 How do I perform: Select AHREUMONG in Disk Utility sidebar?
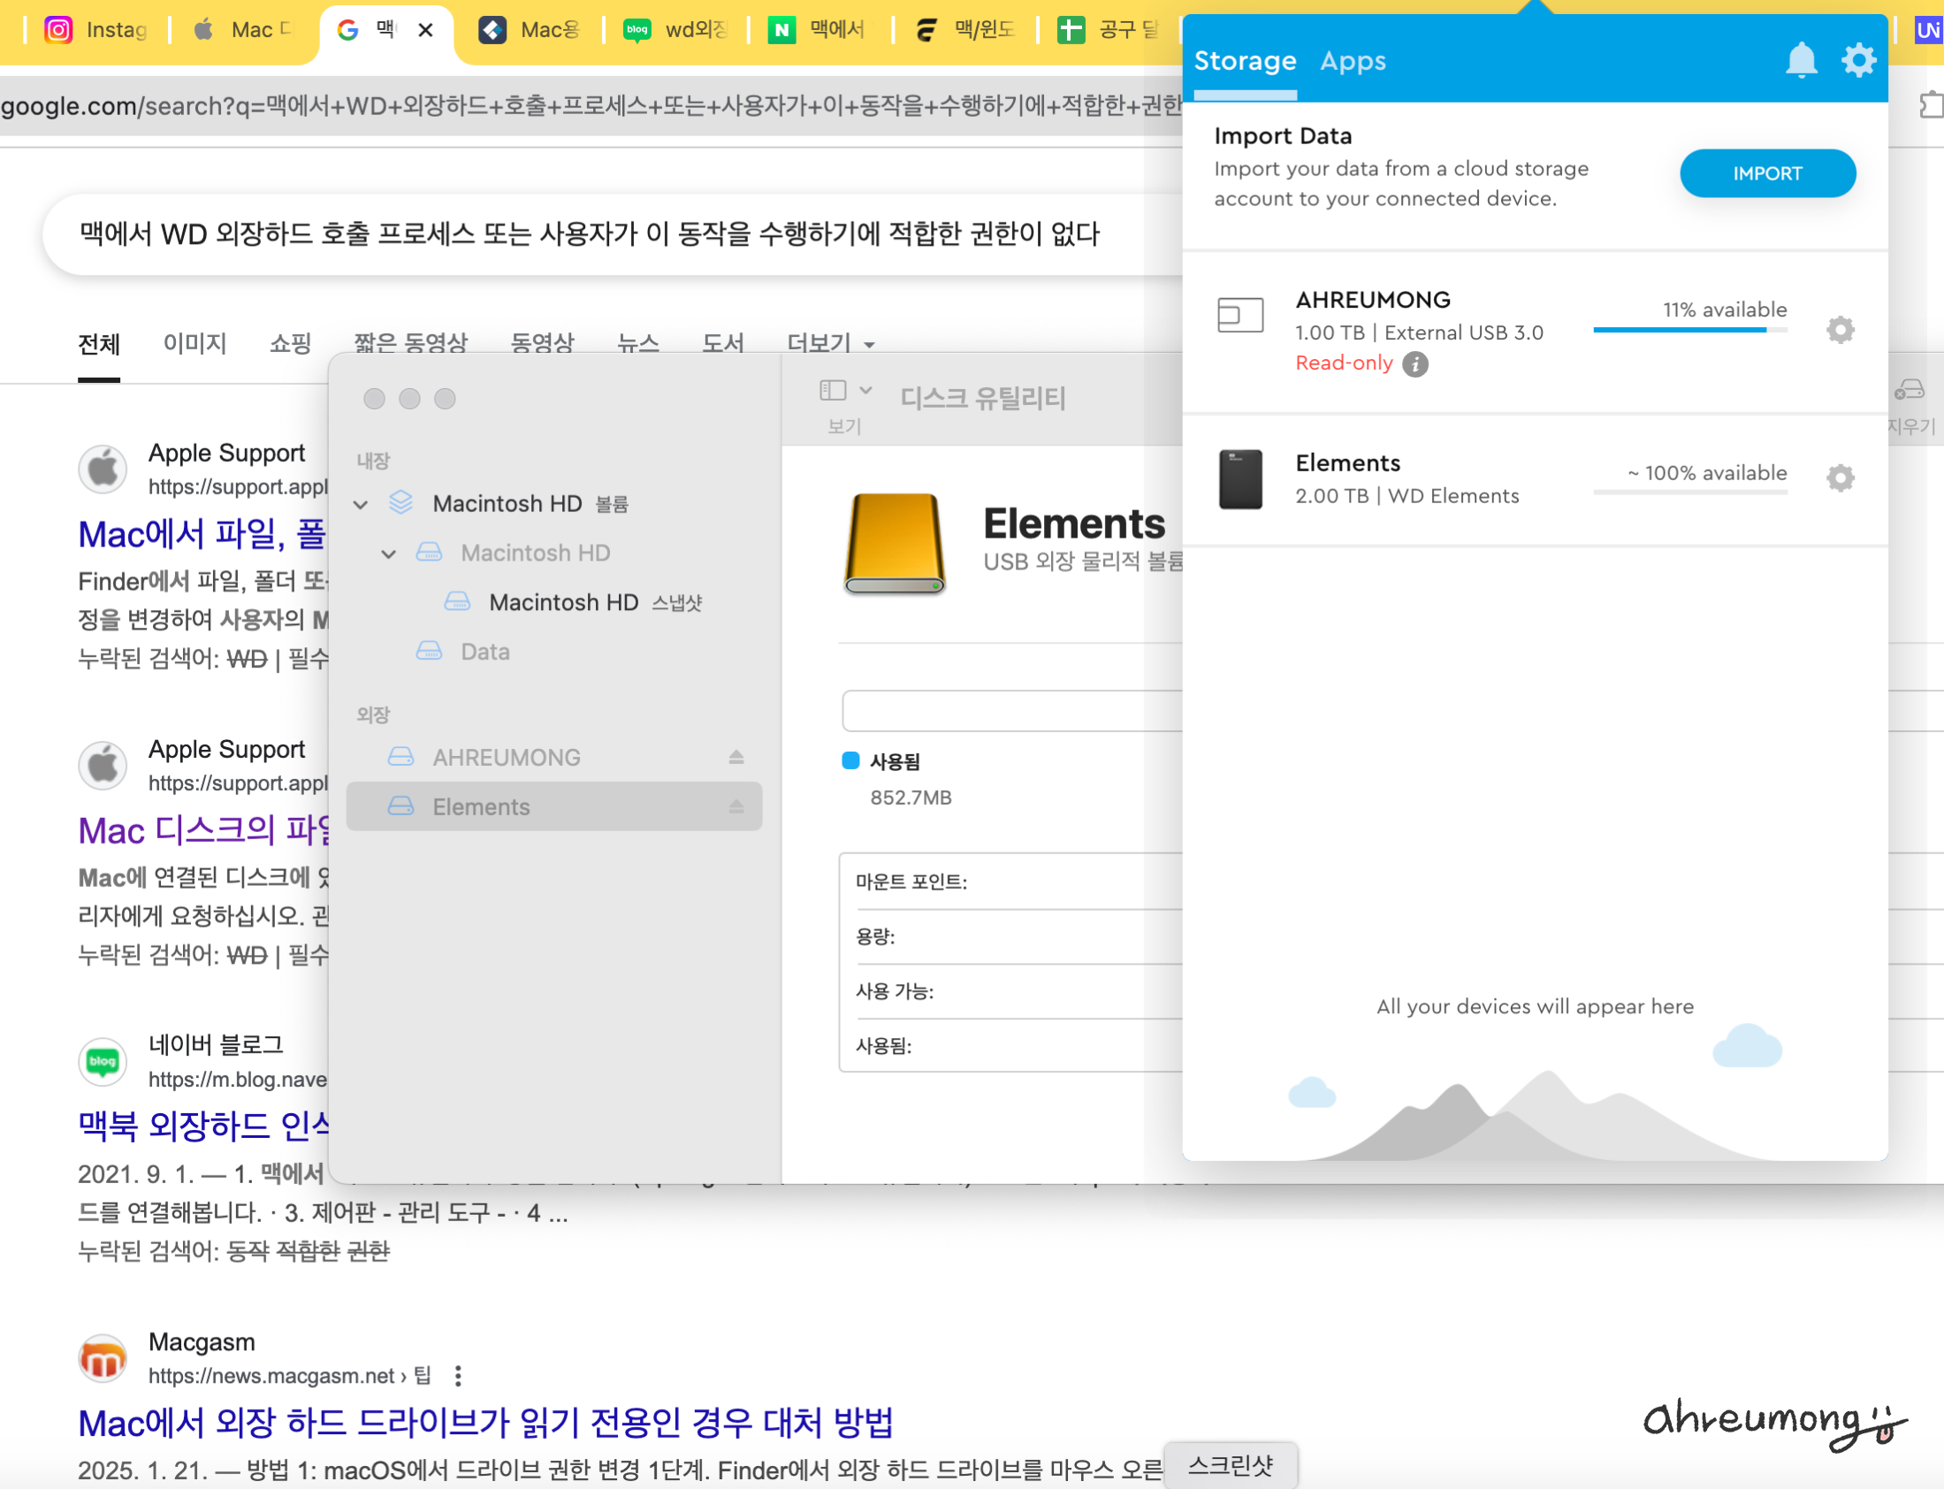click(x=553, y=757)
